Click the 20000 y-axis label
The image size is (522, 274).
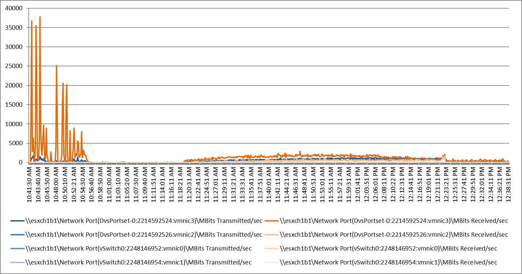pyautogui.click(x=14, y=86)
